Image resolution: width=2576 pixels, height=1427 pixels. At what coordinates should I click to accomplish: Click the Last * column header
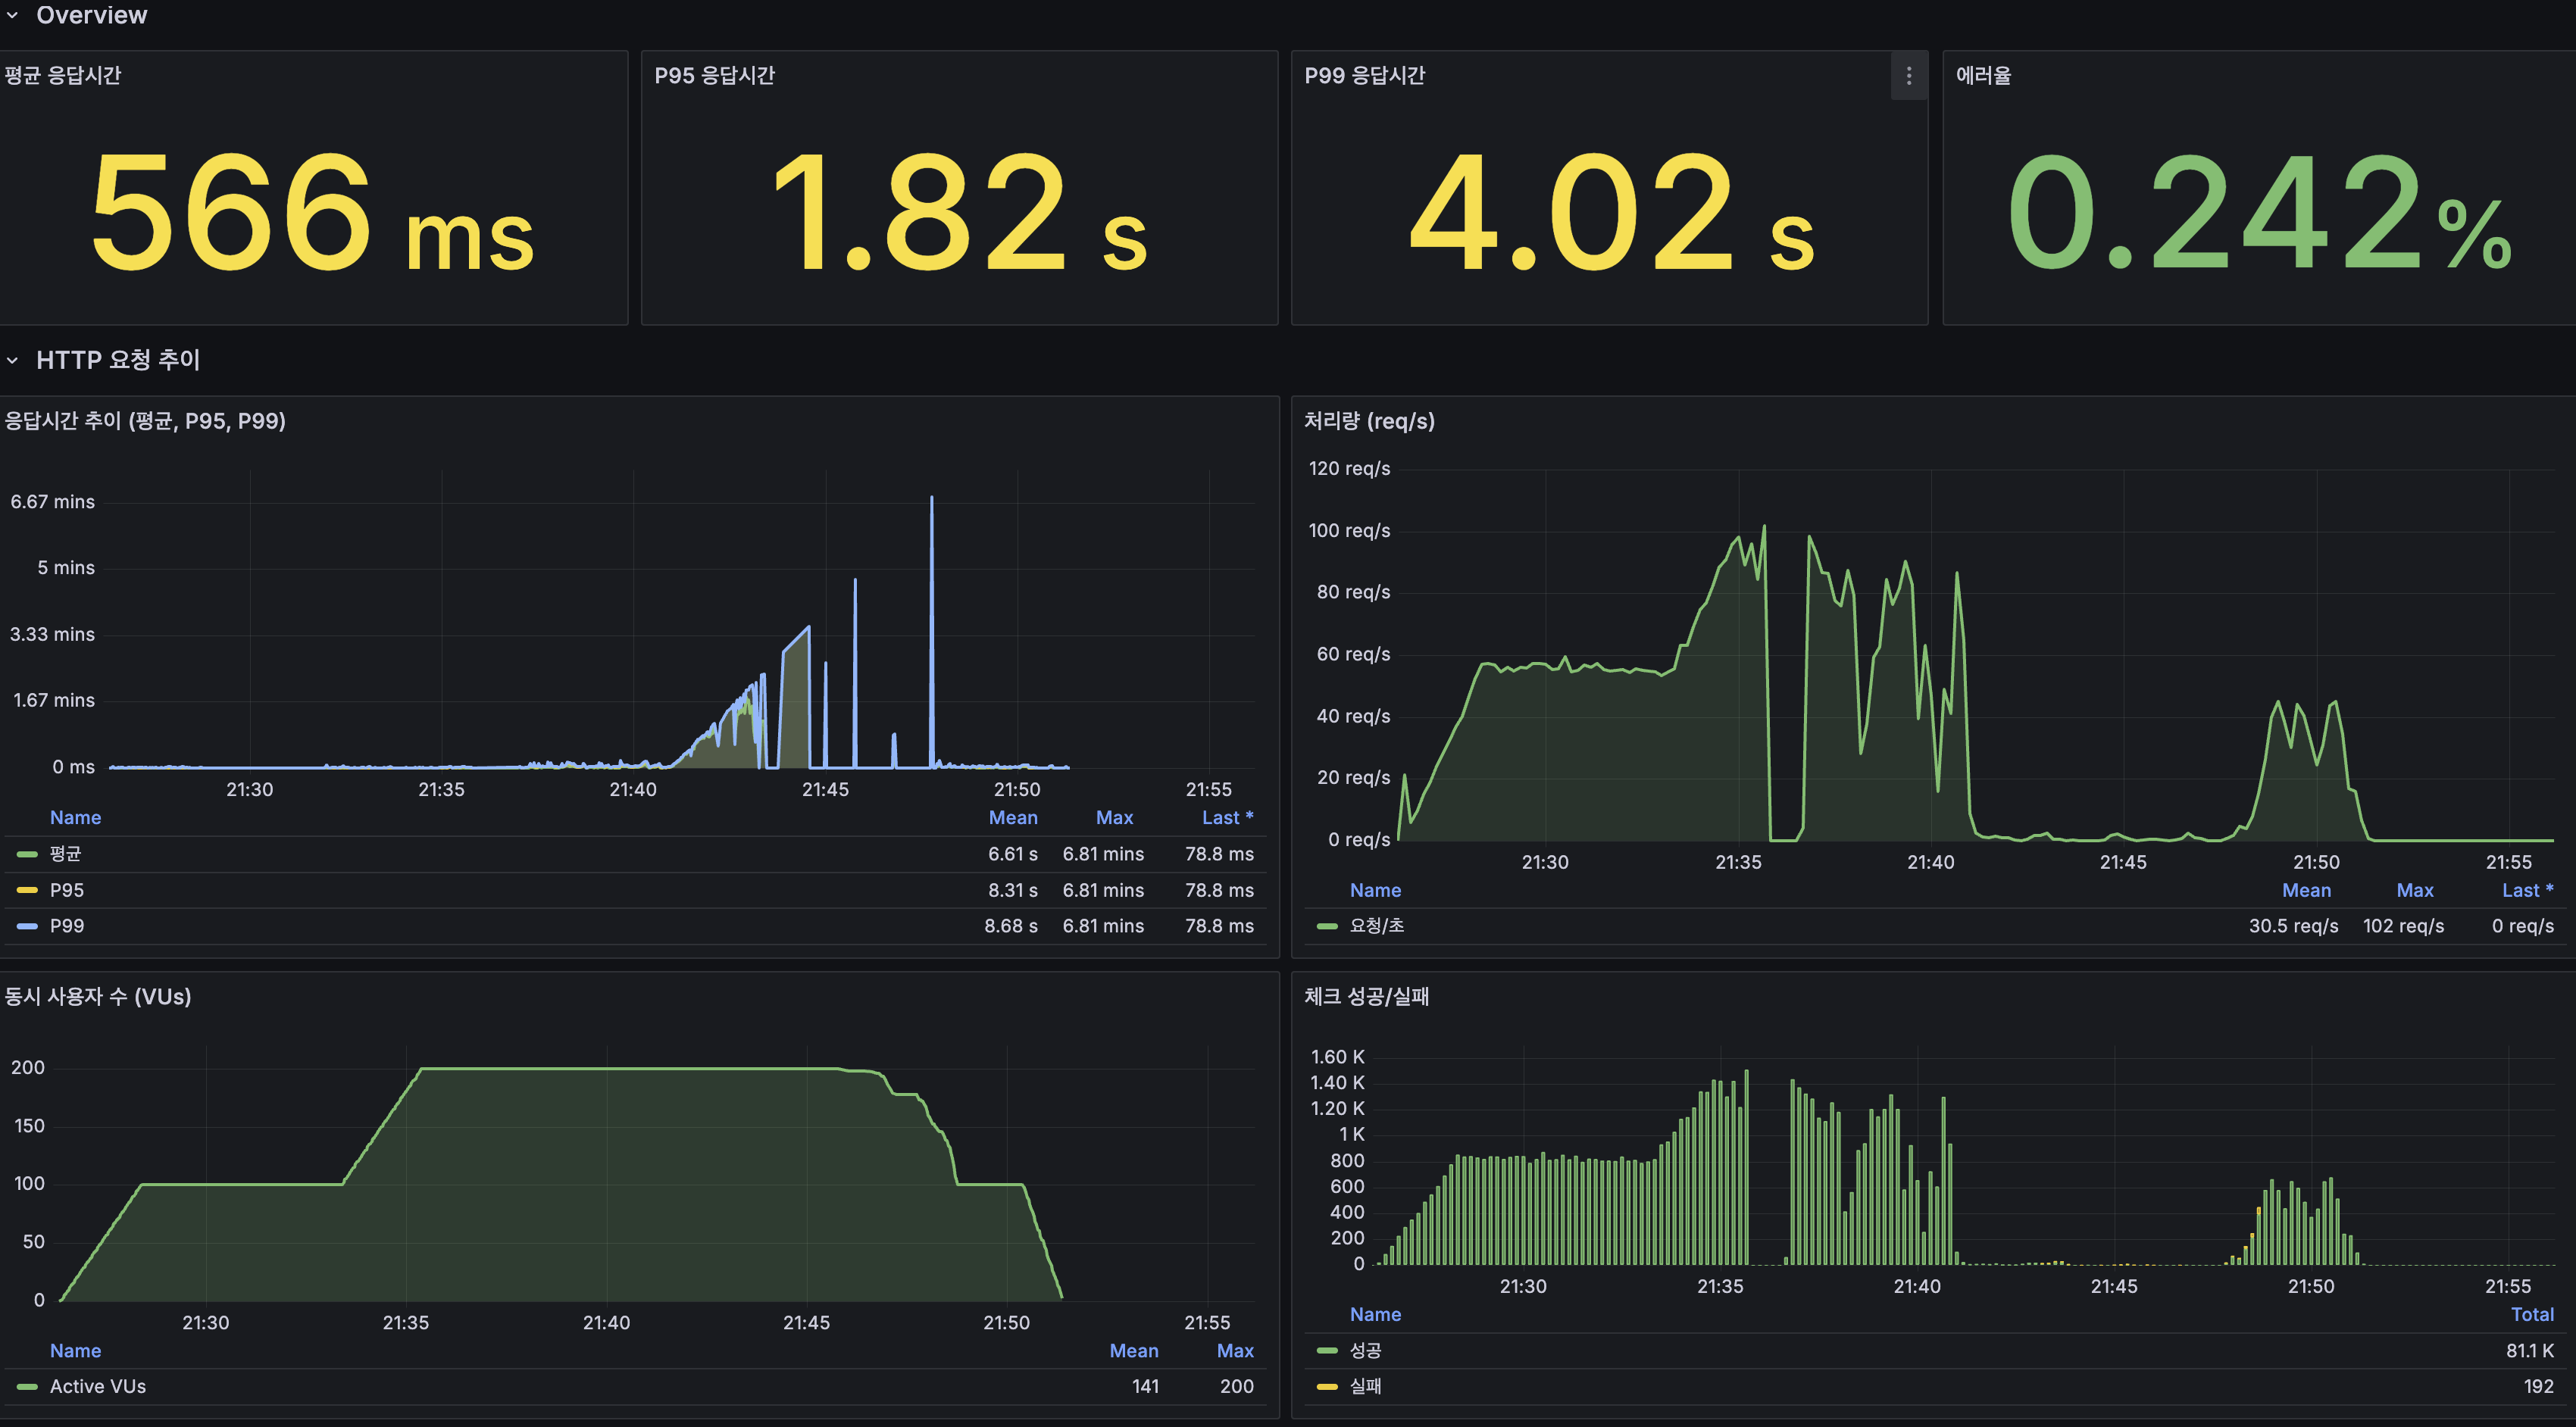(x=1227, y=817)
